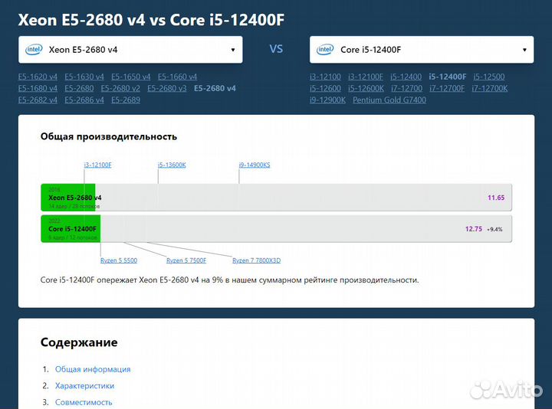Screen dimensions: 552x409
Task: Open the E5-1620 v4 link
Action: click(x=38, y=77)
